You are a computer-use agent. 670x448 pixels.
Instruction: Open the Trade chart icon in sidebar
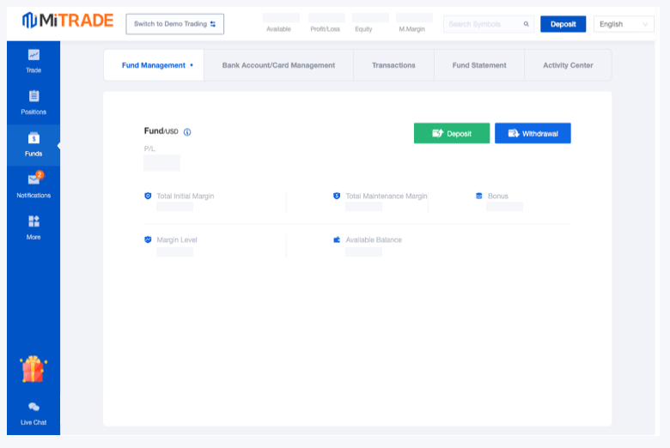pos(33,55)
